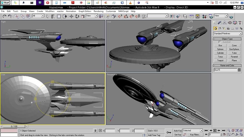
Task: Click the Teapot primitive button
Action: pos(220,60)
